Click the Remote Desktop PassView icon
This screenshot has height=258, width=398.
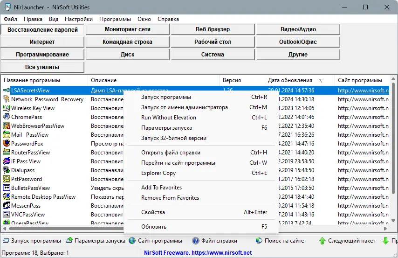pos(7,197)
